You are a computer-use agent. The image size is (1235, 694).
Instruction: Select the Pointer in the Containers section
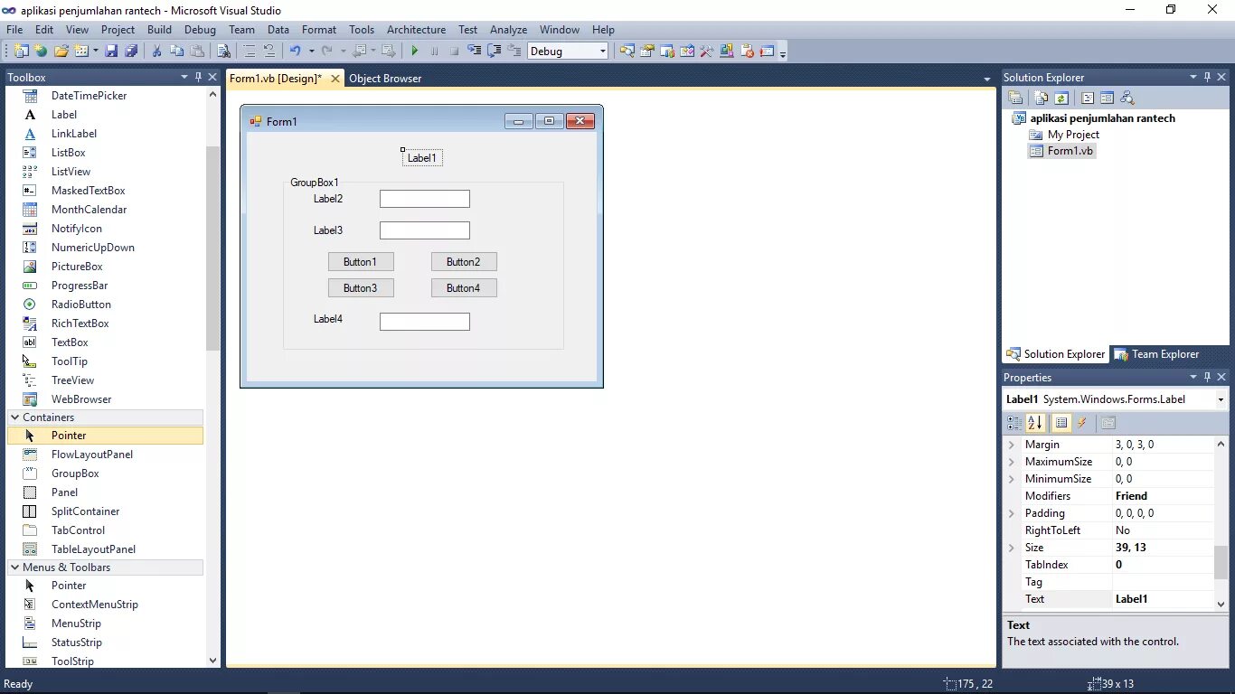(68, 435)
